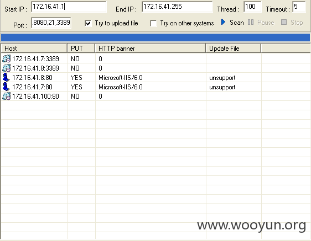Click banner value 0 for 172.16.41.7:3389

(100, 59)
